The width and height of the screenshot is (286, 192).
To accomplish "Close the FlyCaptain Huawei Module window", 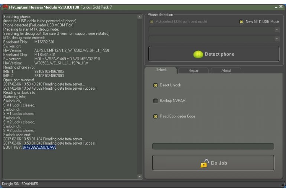I will [281, 7].
